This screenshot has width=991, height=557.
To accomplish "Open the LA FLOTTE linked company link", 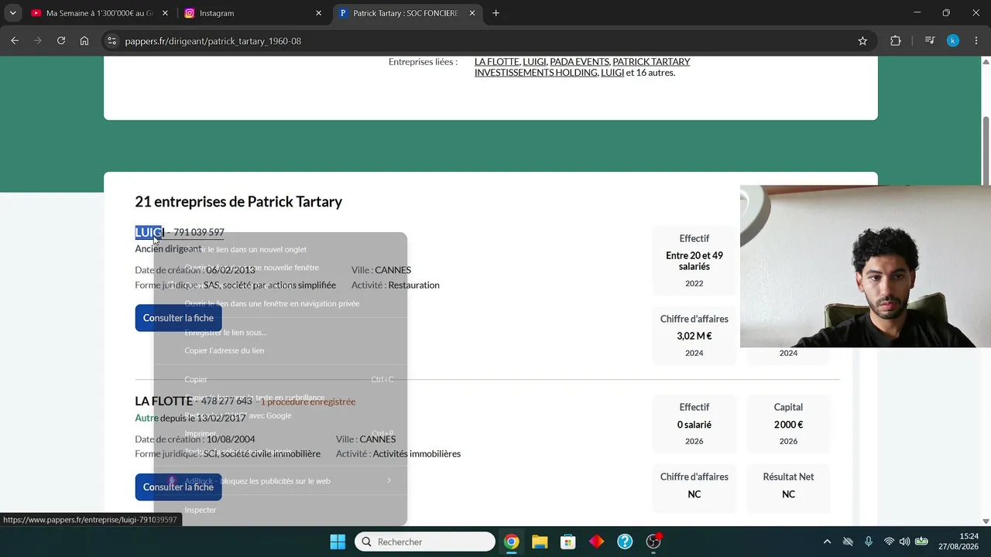I will (x=496, y=62).
